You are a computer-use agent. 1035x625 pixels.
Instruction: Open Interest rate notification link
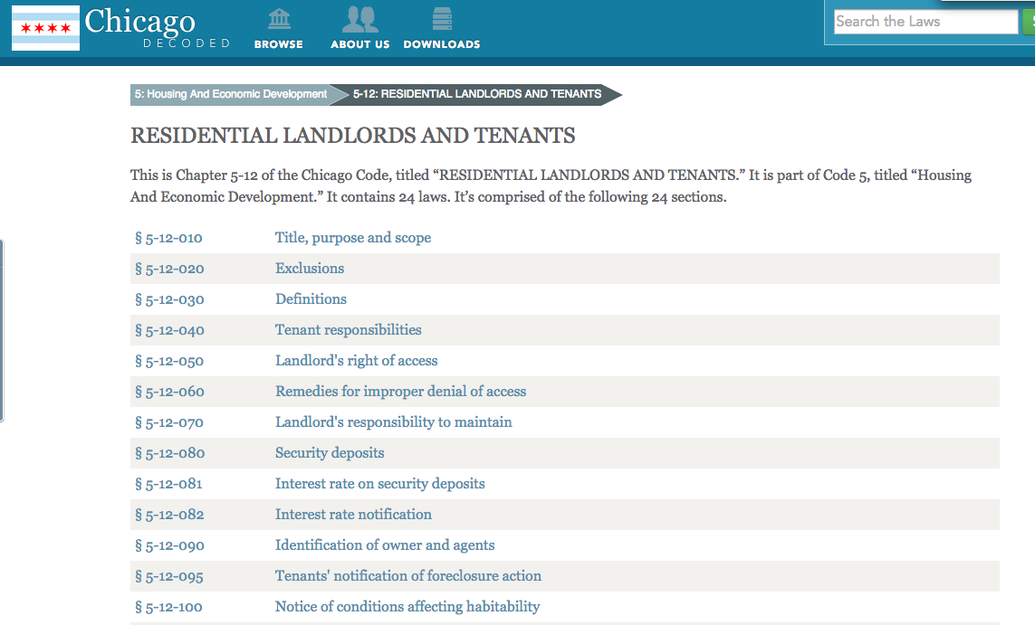353,515
